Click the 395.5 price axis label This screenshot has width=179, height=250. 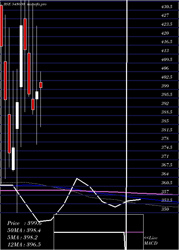click(x=166, y=95)
